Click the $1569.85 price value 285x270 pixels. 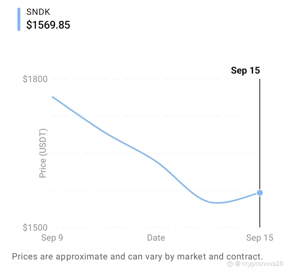click(48, 25)
